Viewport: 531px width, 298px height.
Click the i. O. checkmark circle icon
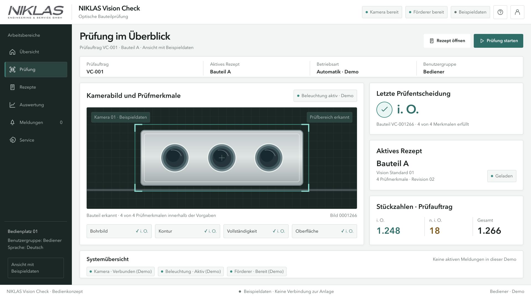(x=384, y=110)
